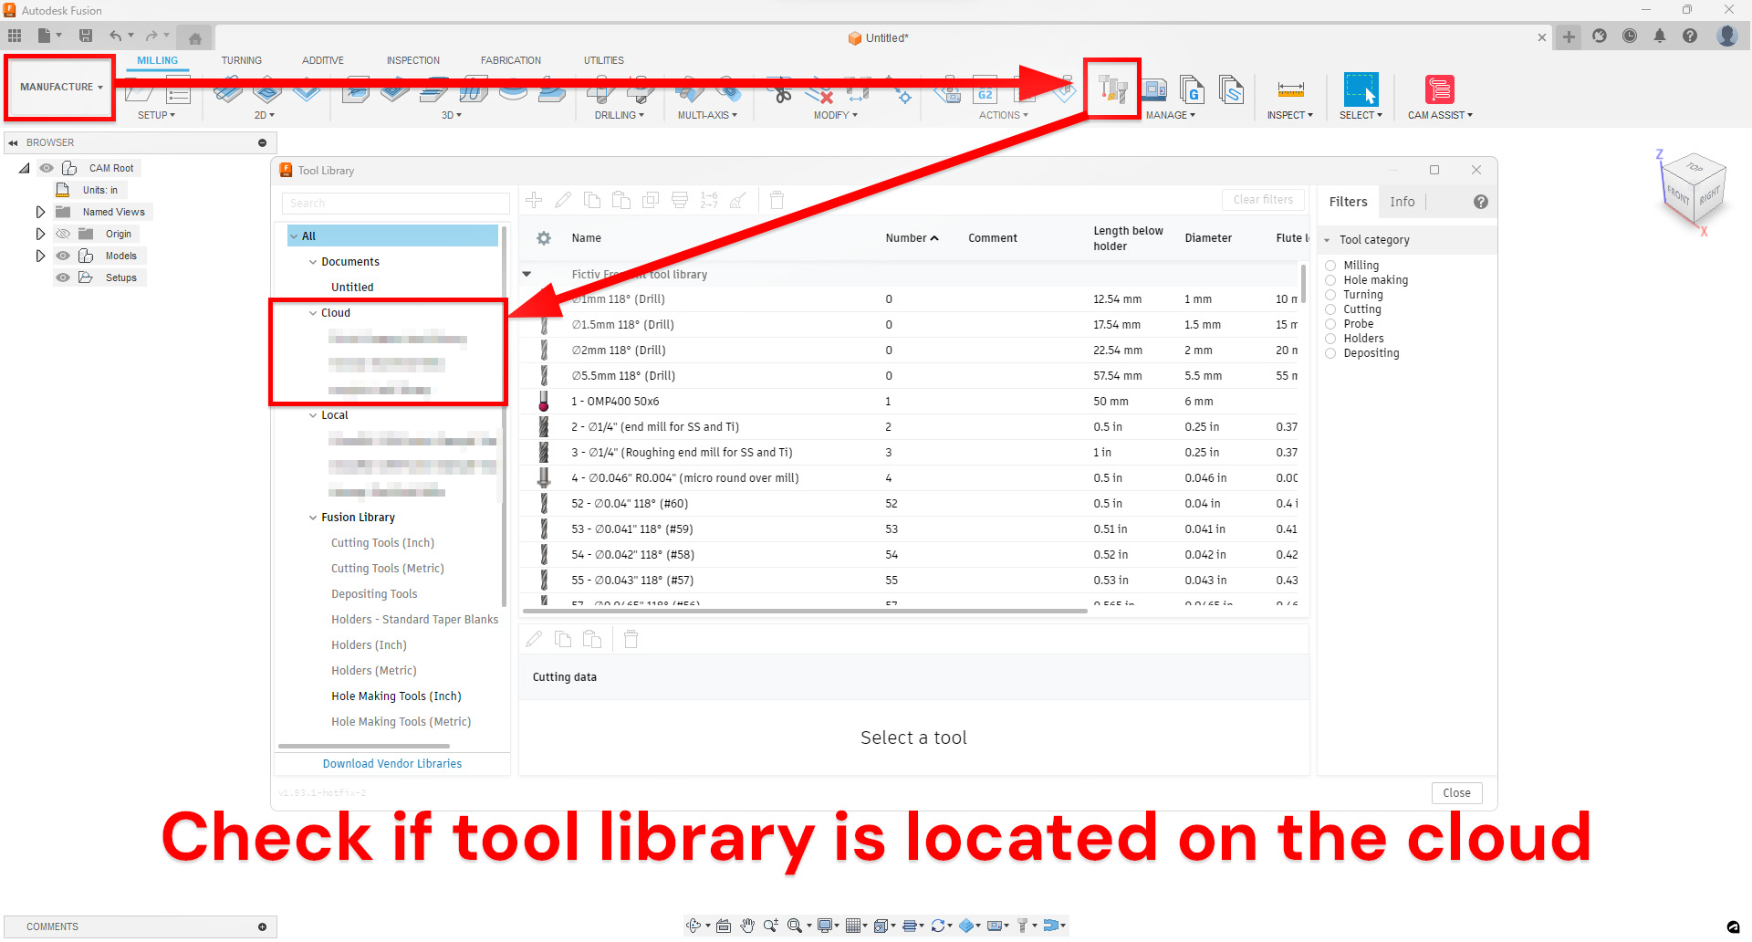Click the Clear filters button
The width and height of the screenshot is (1752, 942).
point(1263,200)
